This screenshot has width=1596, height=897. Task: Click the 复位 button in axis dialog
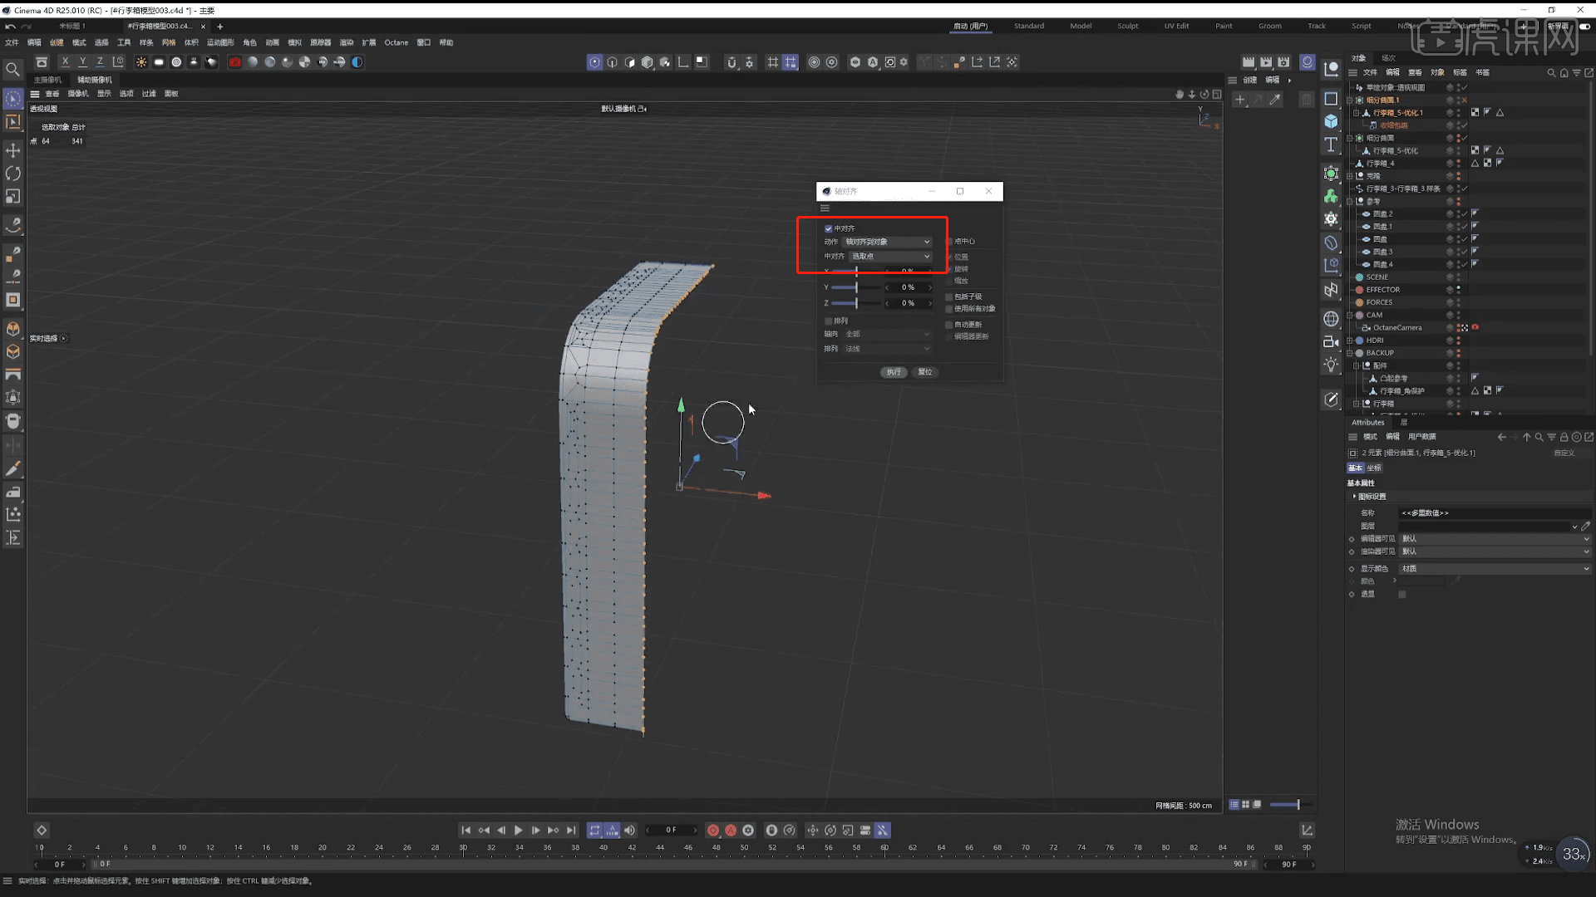(925, 372)
